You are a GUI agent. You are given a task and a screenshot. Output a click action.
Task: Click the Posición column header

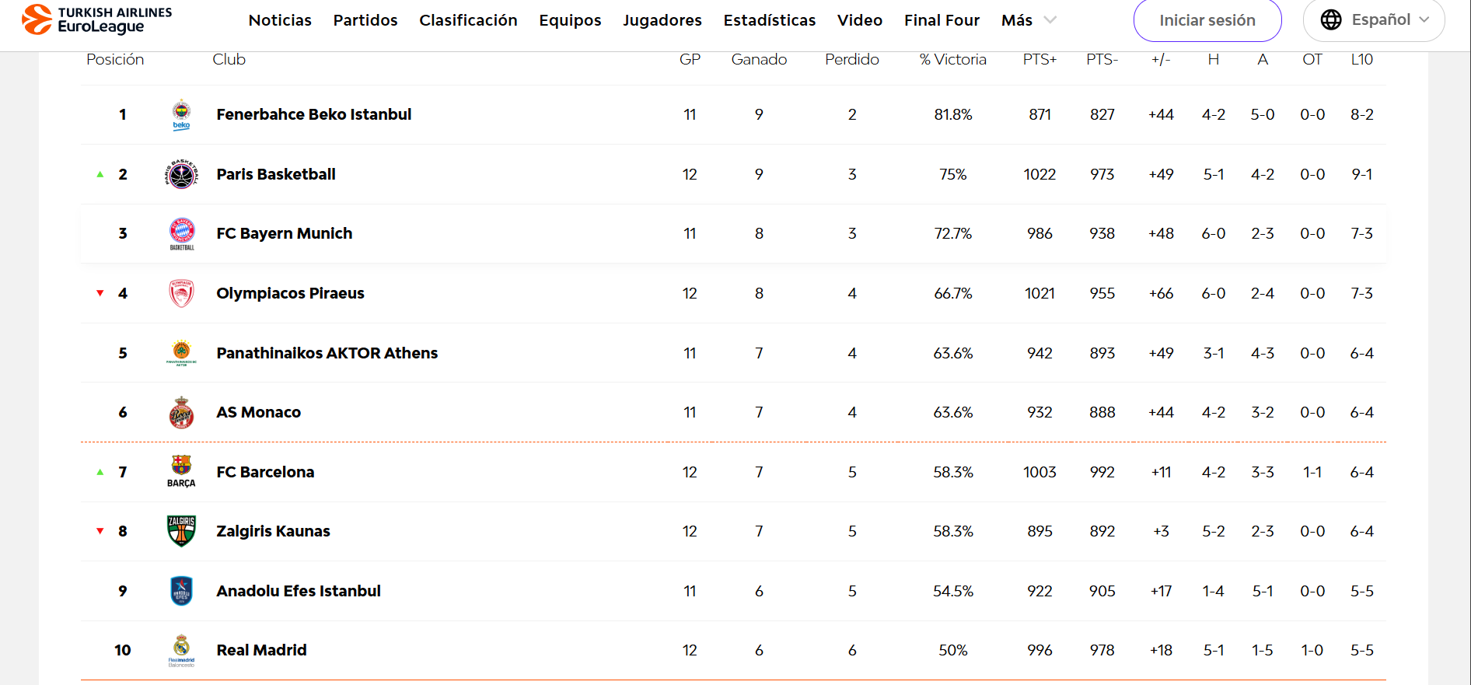(115, 59)
